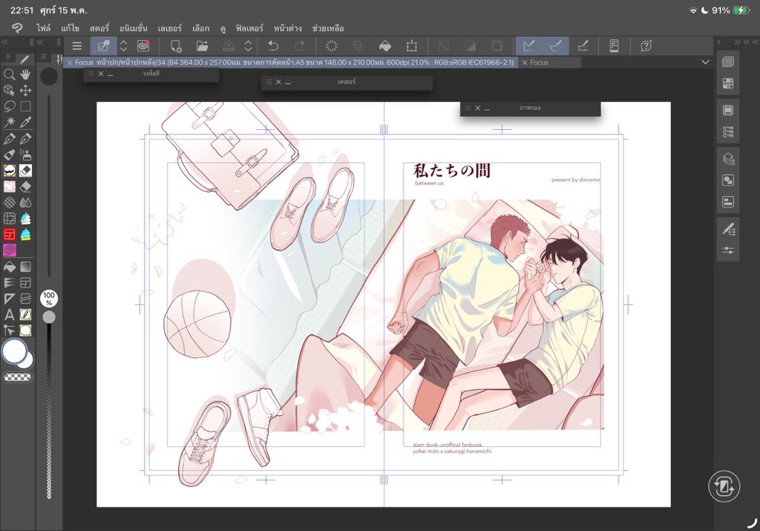
Task: Click the opacity slider gray knob
Action: [x=49, y=317]
